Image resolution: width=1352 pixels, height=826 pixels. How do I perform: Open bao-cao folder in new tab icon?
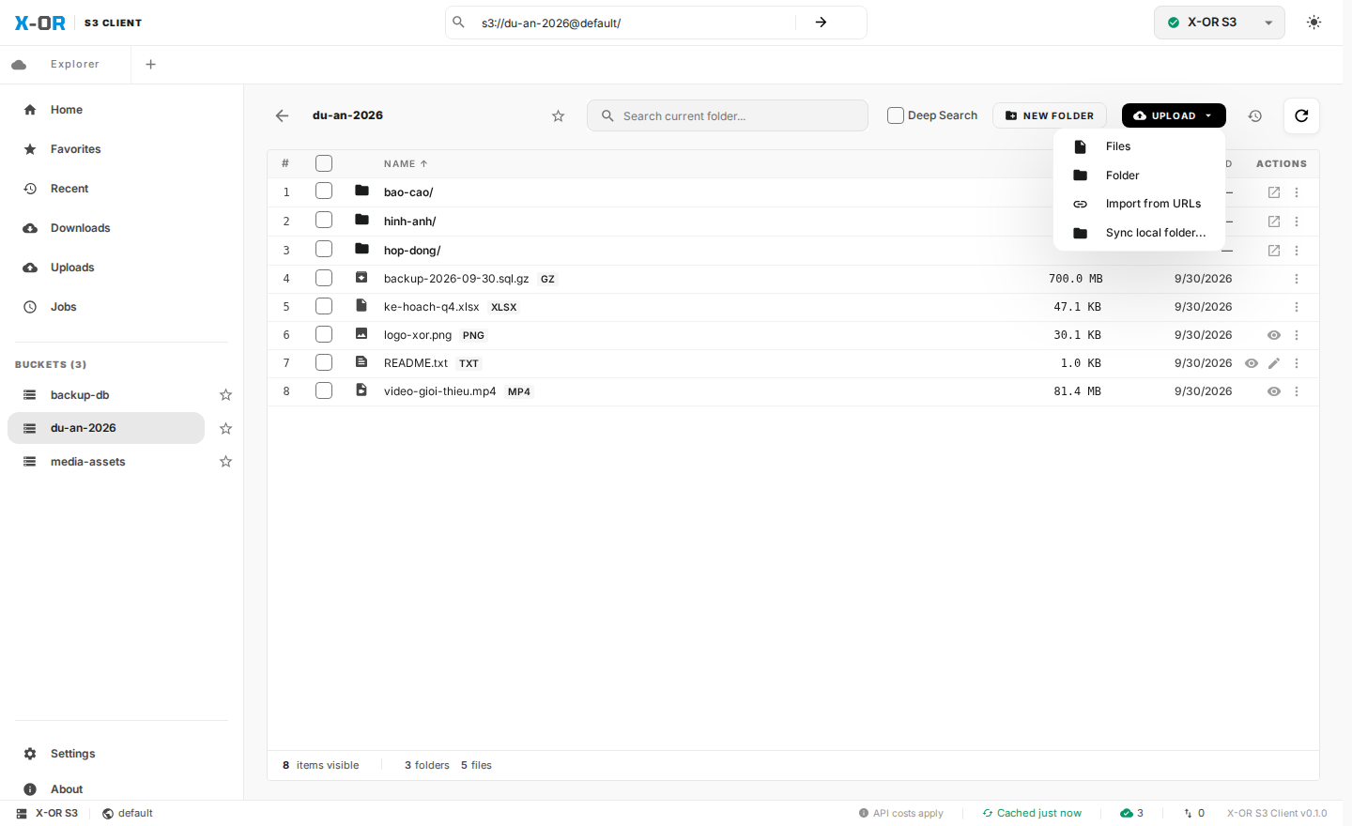pyautogui.click(x=1274, y=192)
